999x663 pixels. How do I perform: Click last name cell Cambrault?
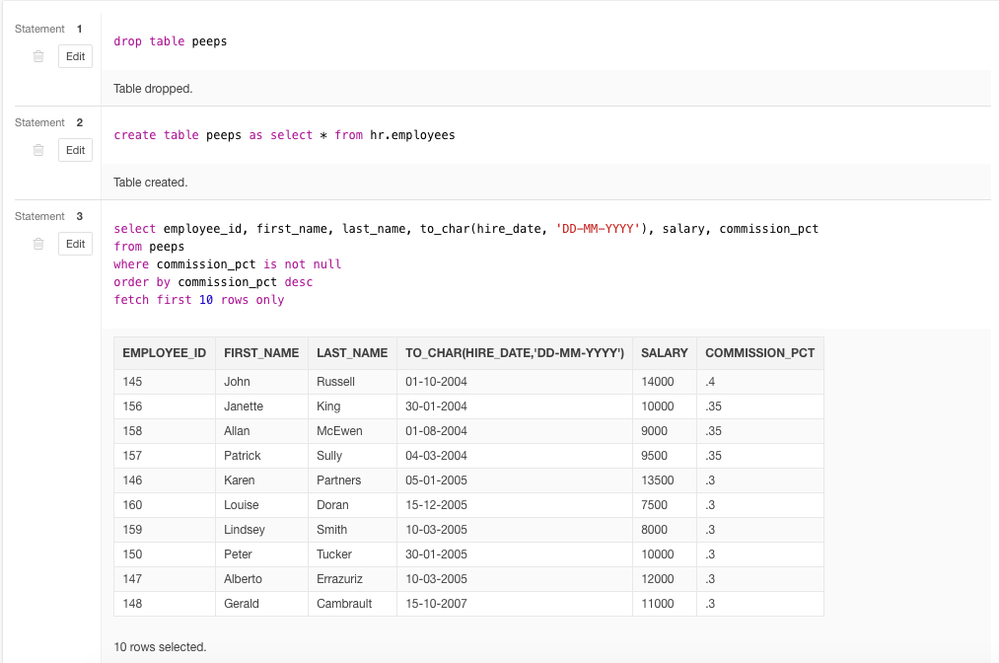(x=352, y=604)
